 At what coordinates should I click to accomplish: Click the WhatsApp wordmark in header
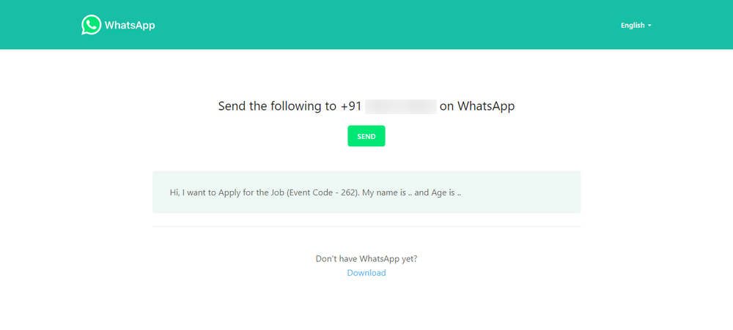pos(130,25)
